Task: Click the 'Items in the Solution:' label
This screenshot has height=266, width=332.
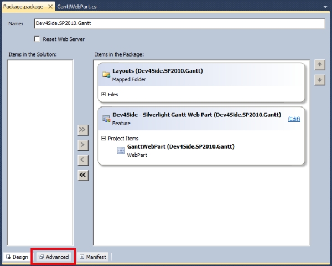Action: tap(33, 54)
